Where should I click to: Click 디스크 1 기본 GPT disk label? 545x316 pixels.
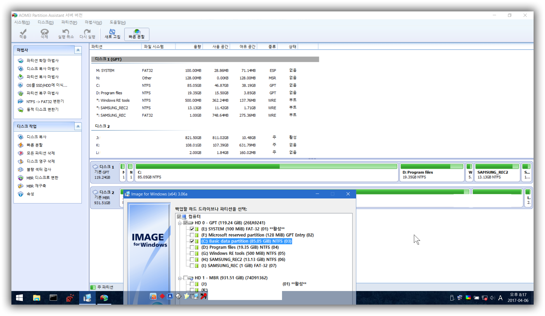(105, 172)
